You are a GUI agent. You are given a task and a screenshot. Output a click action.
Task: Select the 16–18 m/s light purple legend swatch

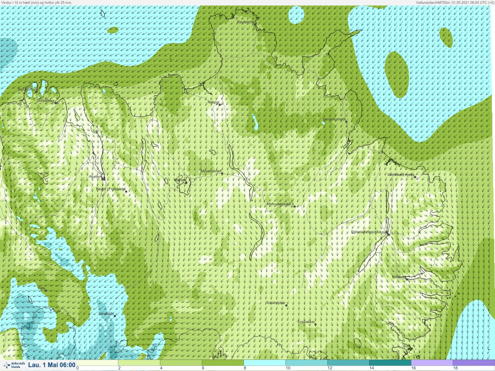pos(432,363)
